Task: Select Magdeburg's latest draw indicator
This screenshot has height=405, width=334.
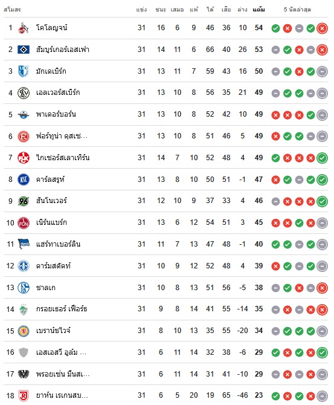Action: (322, 71)
